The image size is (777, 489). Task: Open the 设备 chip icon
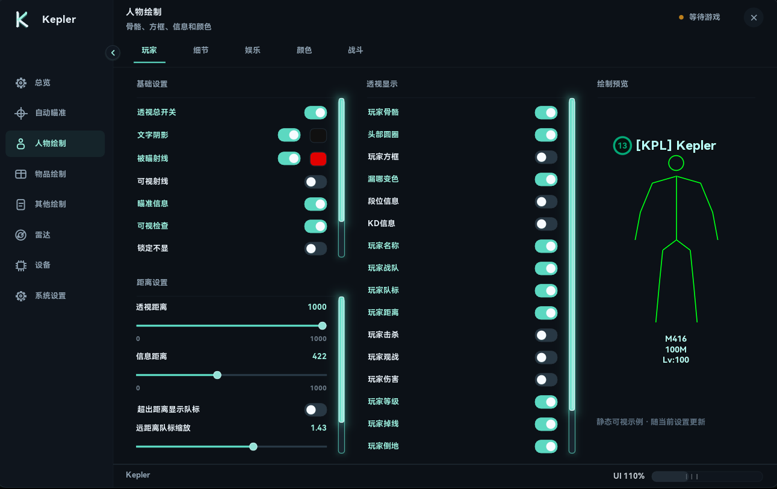21,265
